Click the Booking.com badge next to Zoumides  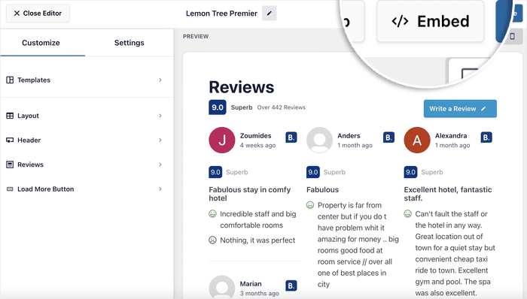(291, 137)
